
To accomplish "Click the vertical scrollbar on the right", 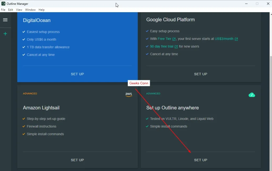I will 270,32.
